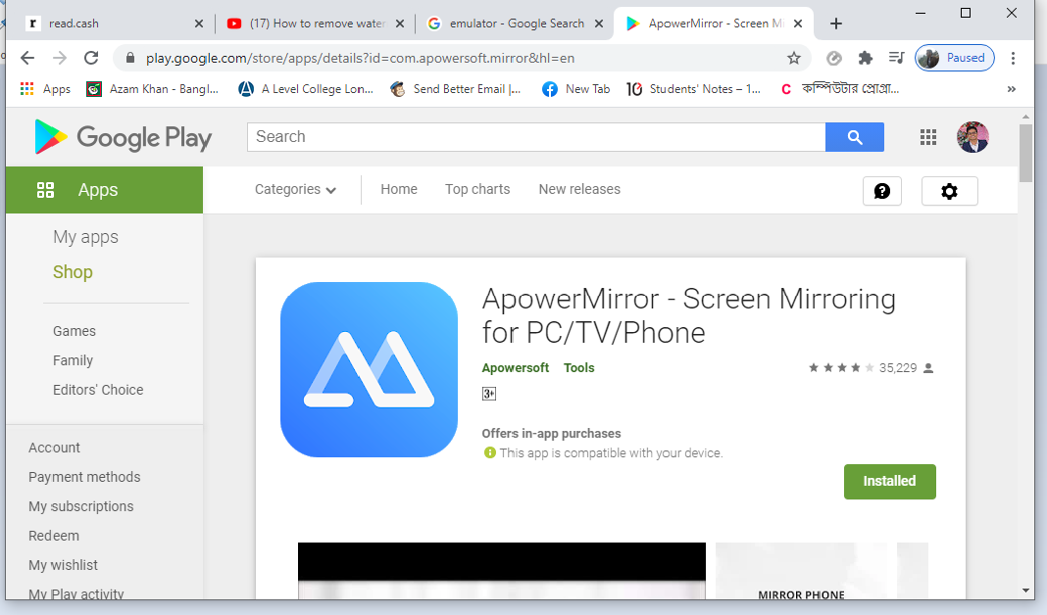
Task: Open the Send Better Email bookmark
Action: [x=456, y=89]
